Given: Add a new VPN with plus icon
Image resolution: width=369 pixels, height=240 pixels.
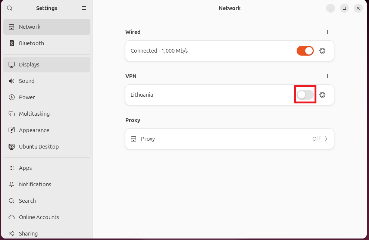Looking at the screenshot, I should (x=327, y=76).
